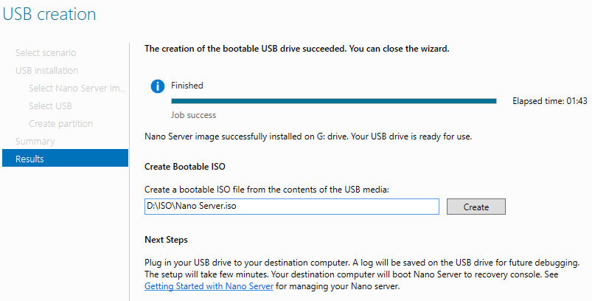Click the USB installation sidebar entry

tap(46, 70)
